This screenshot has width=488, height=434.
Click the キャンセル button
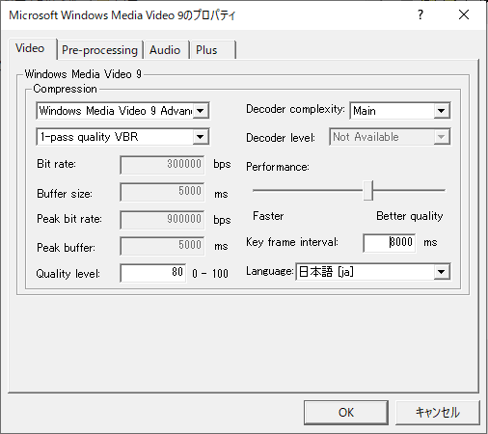click(x=438, y=413)
